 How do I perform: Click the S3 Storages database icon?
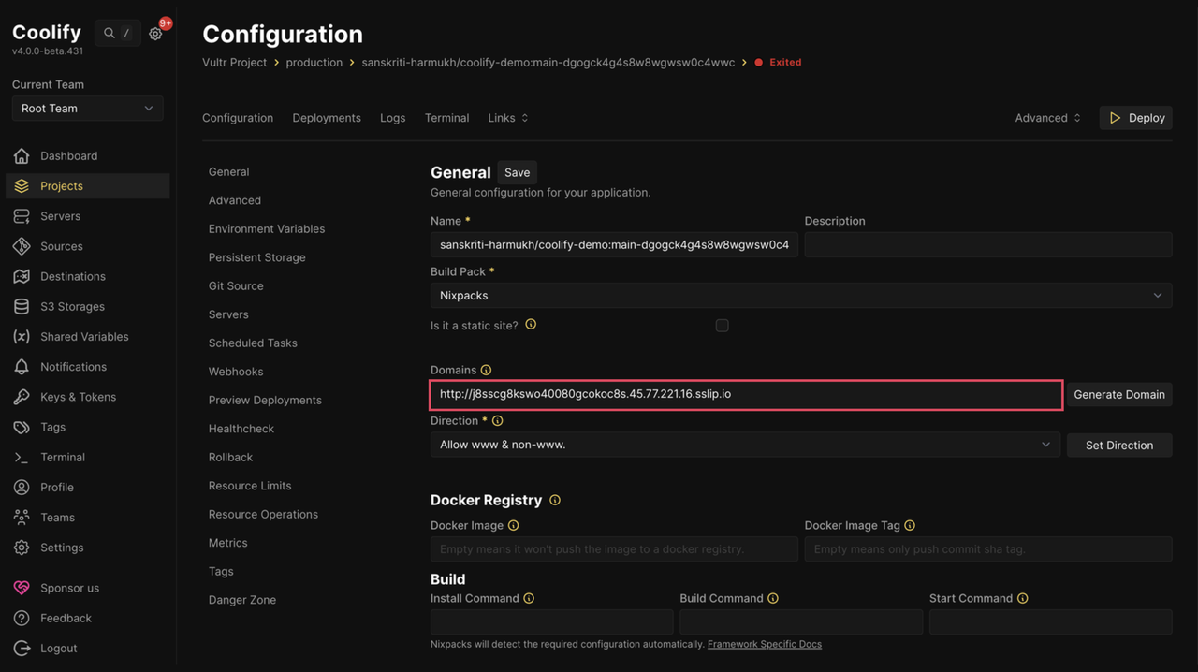point(22,307)
